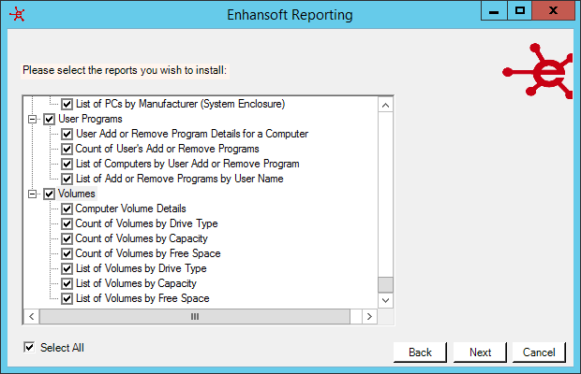Go to the Back step

420,352
